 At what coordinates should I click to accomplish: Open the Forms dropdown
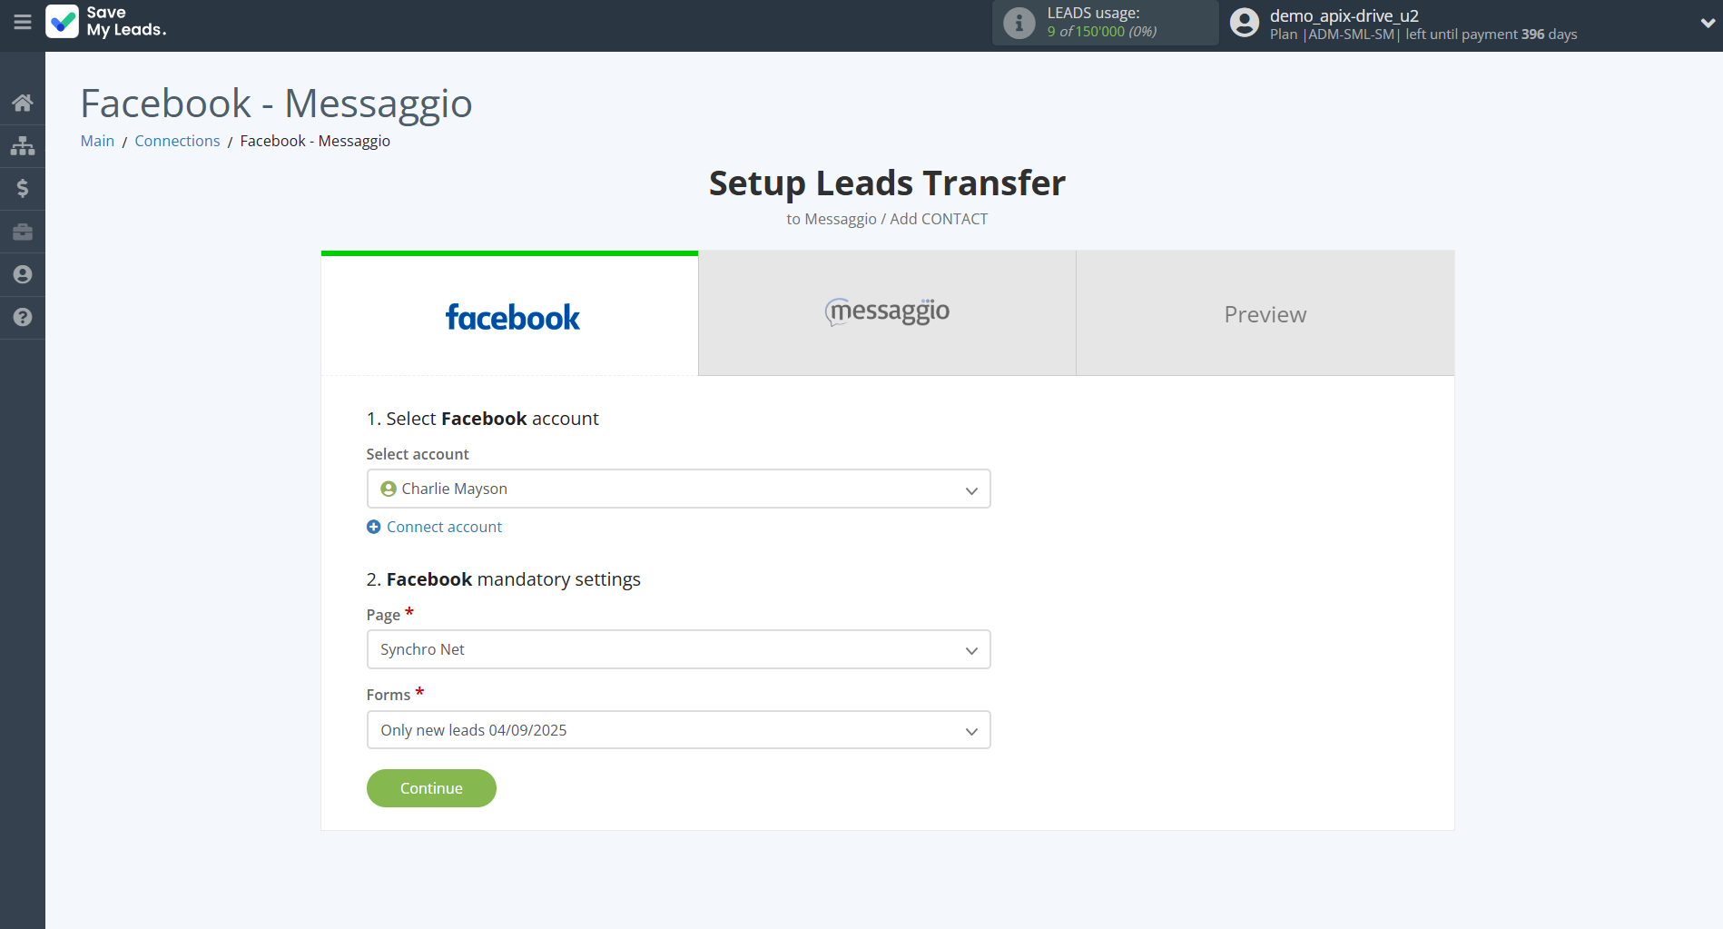pyautogui.click(x=678, y=730)
